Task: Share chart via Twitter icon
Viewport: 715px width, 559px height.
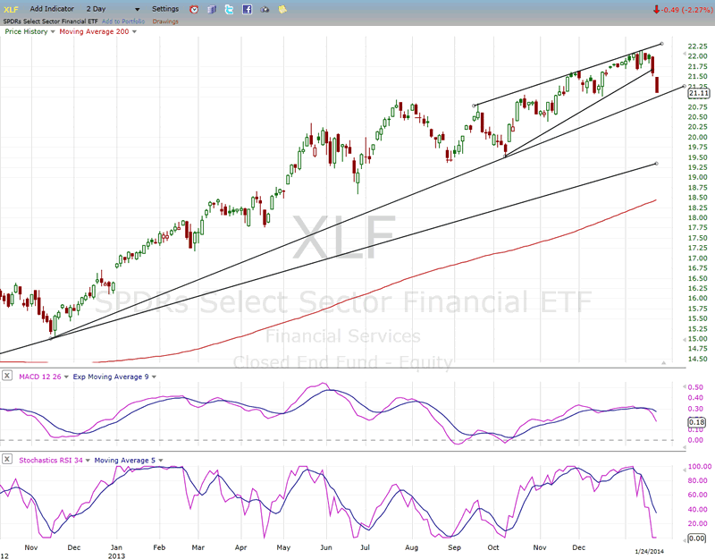Action: [x=229, y=9]
